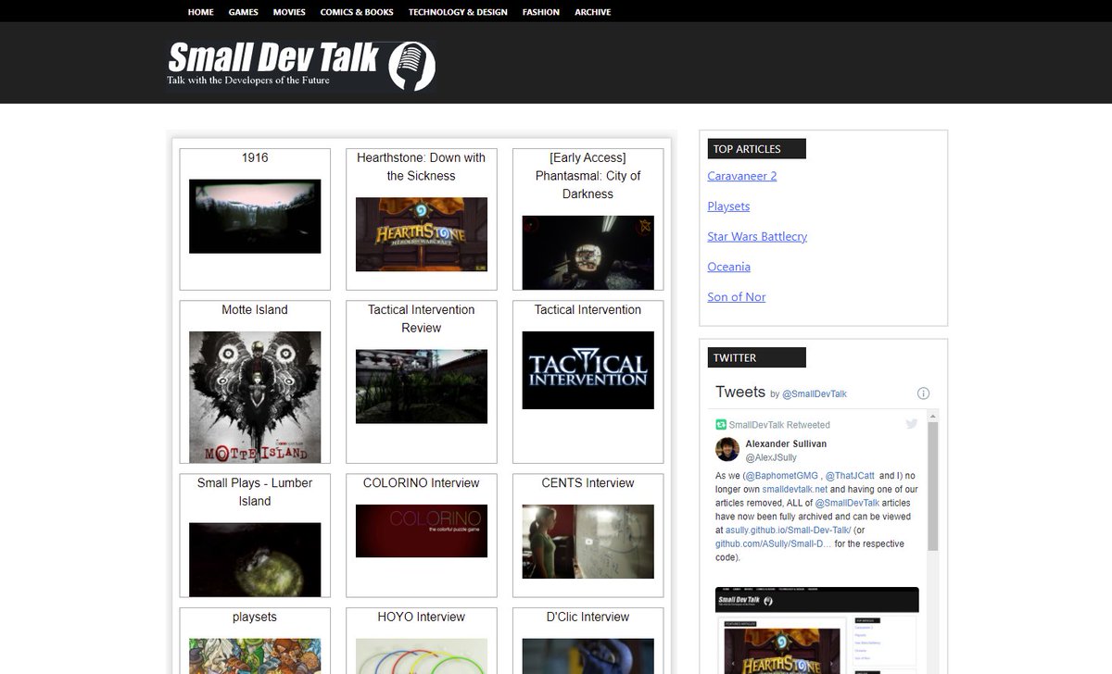Screen dimensions: 1112x674
Task: Click the CENTS Interview title
Action: coord(588,482)
